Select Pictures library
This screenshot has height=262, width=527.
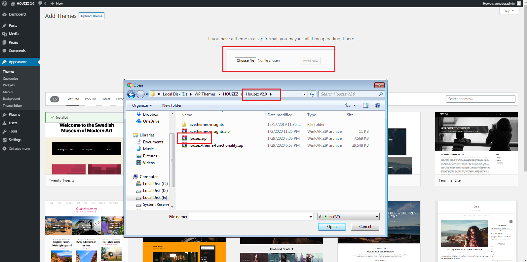(150, 156)
